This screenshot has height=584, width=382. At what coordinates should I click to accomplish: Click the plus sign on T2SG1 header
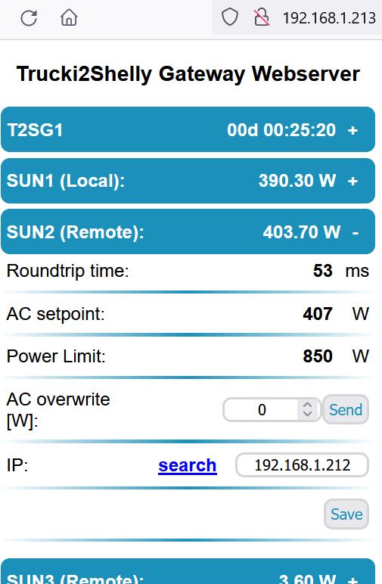pyautogui.click(x=352, y=130)
